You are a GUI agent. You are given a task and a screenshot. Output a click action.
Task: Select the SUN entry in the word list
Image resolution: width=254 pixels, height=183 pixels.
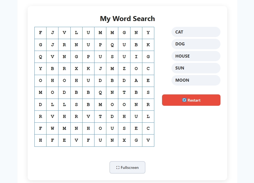click(196, 68)
